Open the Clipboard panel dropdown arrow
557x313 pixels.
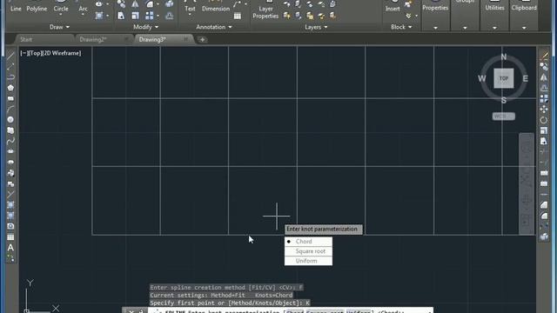(x=524, y=28)
